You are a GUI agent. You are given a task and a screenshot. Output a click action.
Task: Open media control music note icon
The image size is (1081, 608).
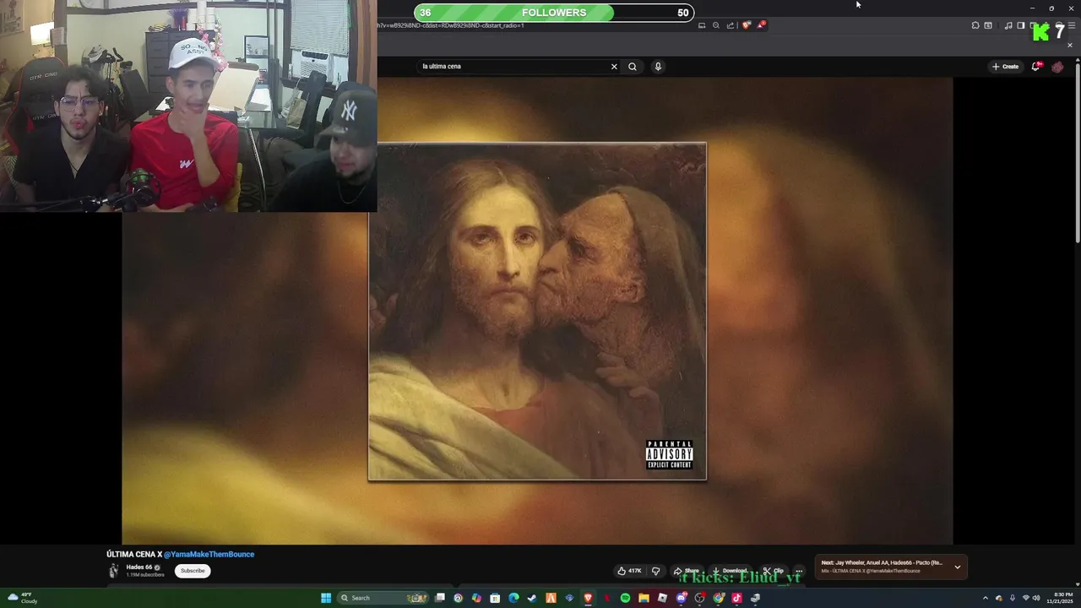pos(1008,25)
